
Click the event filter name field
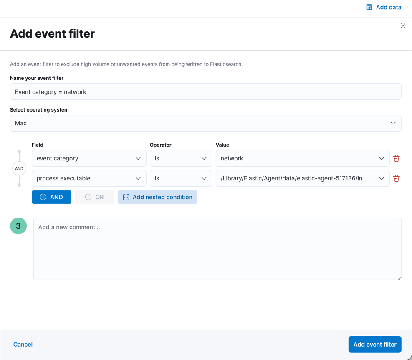tap(205, 91)
